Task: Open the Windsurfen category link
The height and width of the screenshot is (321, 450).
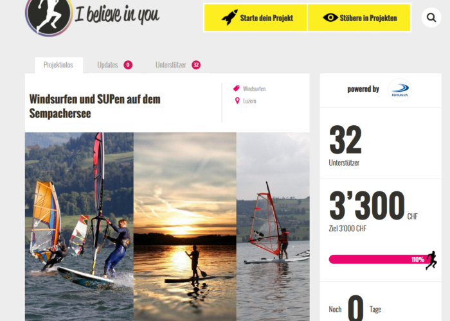Action: coord(254,89)
